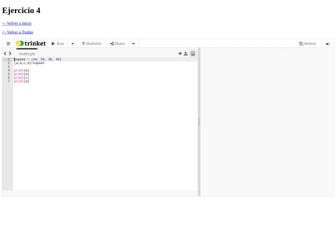Open the file image library icon
336x252 pixels.
click(x=193, y=54)
